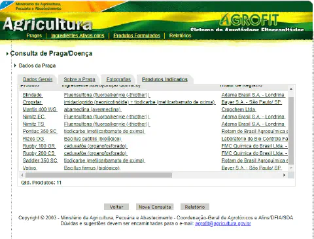Viewport: 314px width, 239px height.
Task: Open Cropchem Ltda registrant link
Action: [238, 109]
